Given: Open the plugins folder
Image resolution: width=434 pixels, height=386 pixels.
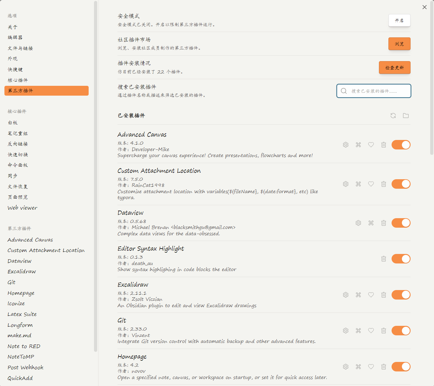Looking at the screenshot, I should 406,116.
